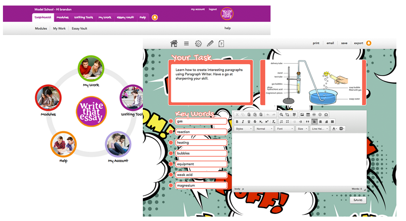
Task: Click email in the task toolbar
Action: [330, 43]
